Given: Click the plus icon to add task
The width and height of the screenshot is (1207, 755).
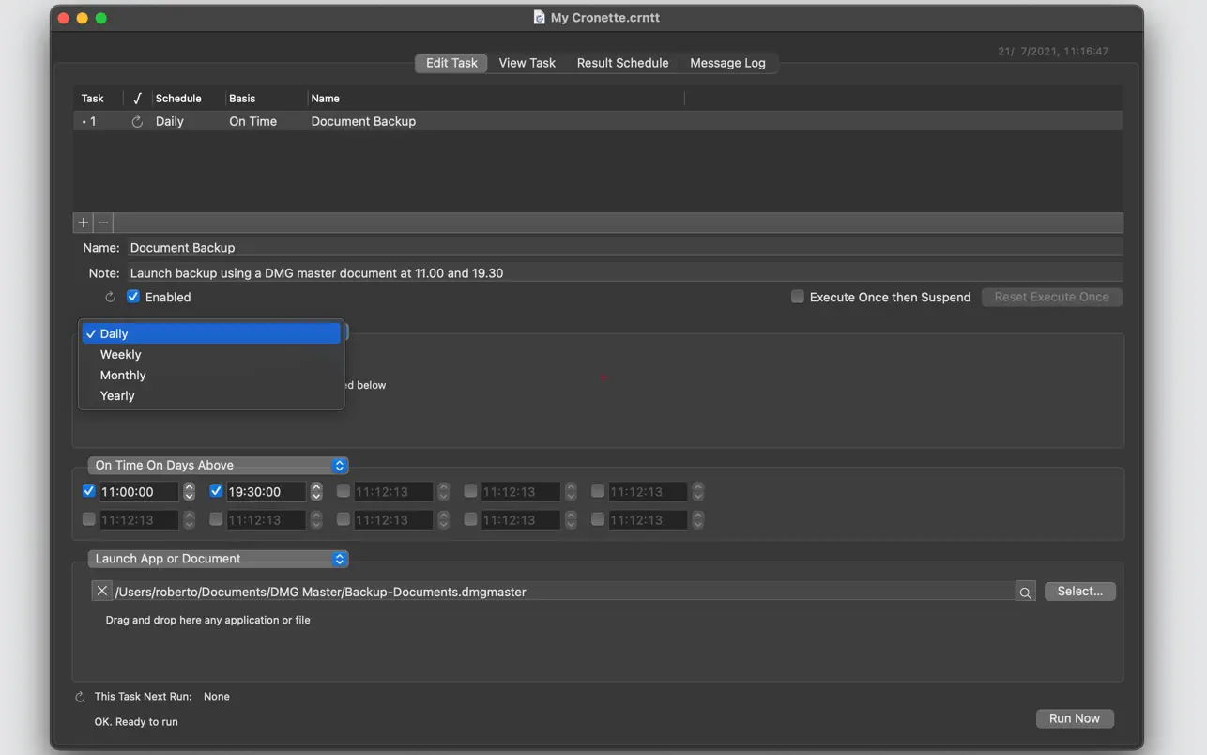Looking at the screenshot, I should click(x=84, y=223).
